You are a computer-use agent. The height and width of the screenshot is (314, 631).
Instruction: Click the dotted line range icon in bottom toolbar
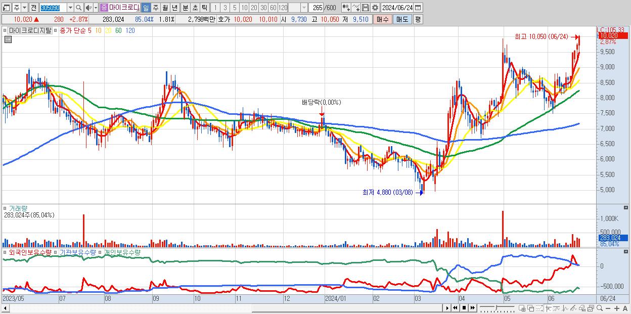pos(539,308)
